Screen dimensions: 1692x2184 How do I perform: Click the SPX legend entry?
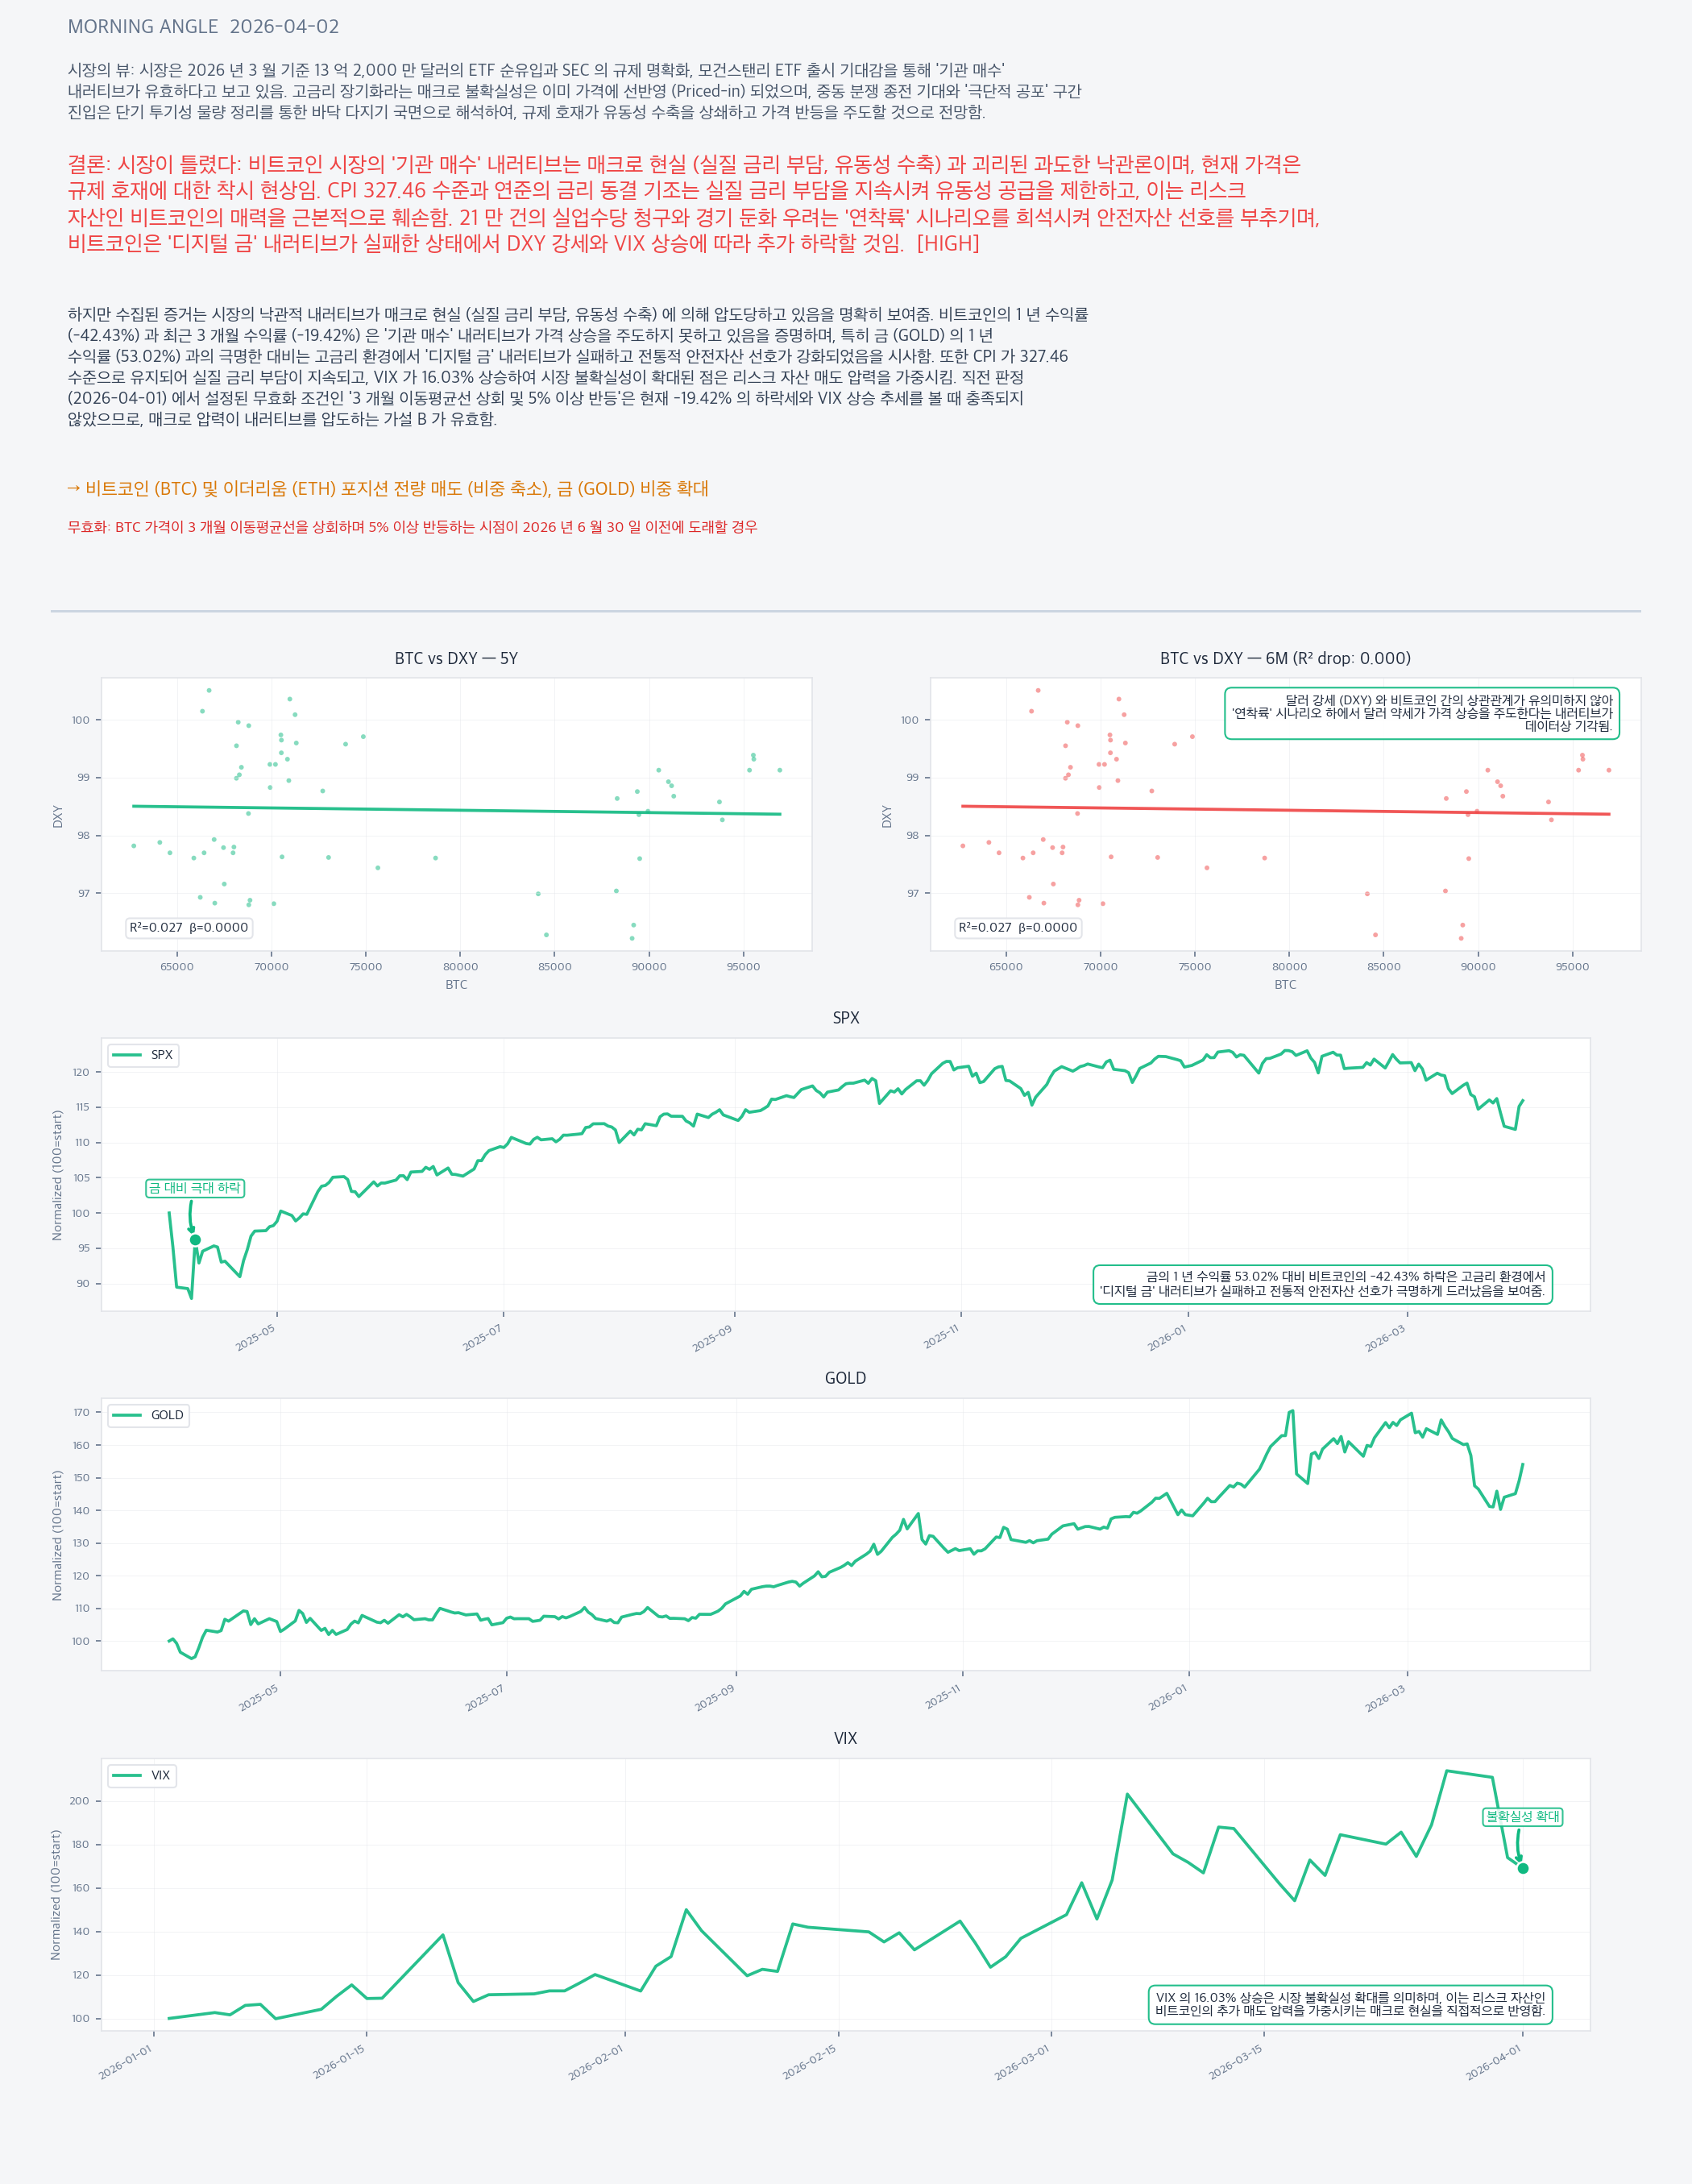coord(143,1055)
